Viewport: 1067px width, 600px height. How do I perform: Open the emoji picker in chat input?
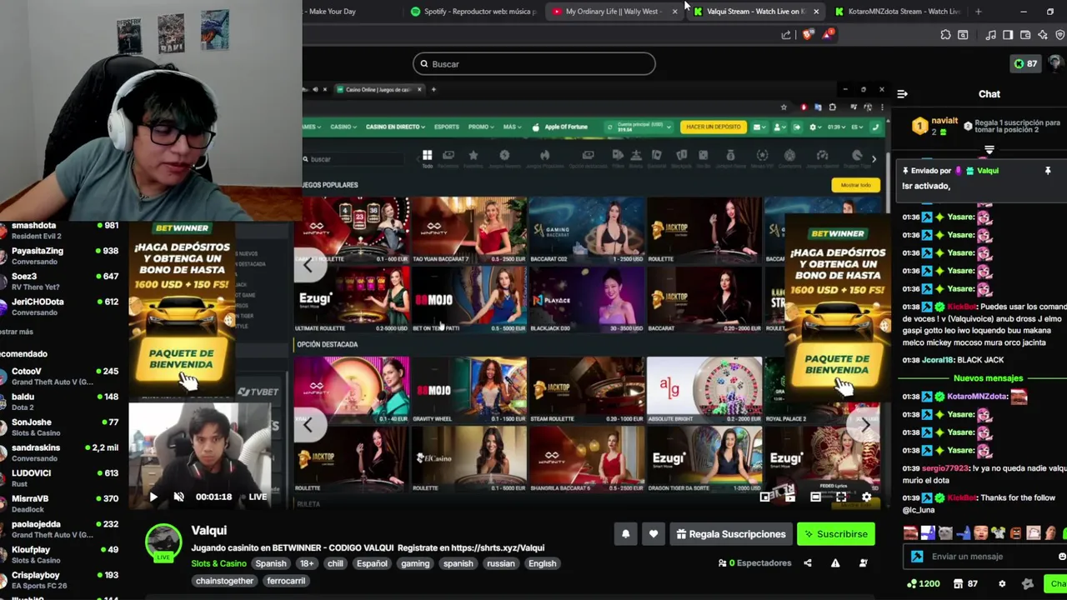point(1062,557)
